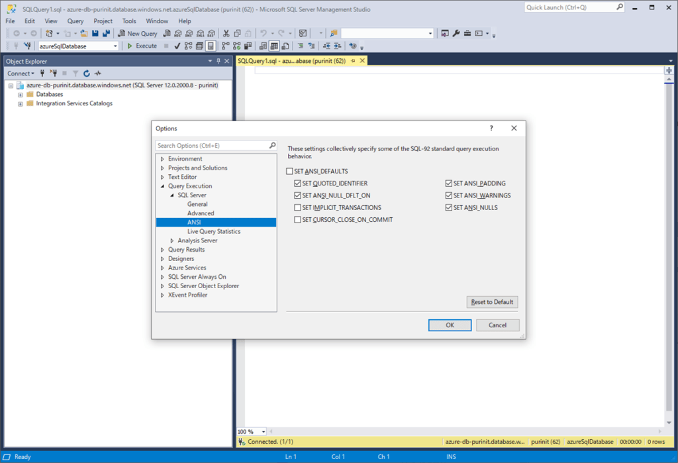Toggle SET IMPLICIT_TRANSACTIONS checkbox

[298, 207]
